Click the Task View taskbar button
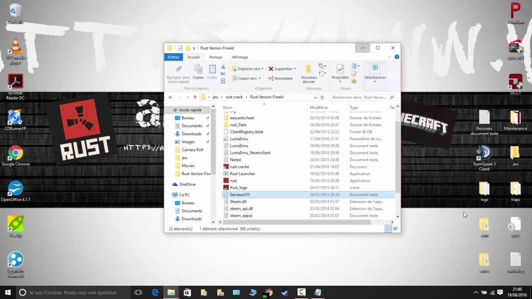The height and width of the screenshot is (299, 532). click(x=138, y=292)
